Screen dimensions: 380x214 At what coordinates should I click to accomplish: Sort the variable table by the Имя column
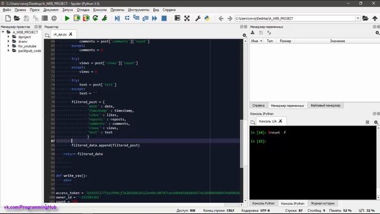(257, 41)
